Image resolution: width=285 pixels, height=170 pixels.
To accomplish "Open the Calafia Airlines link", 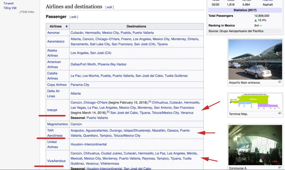I will click(53, 76).
